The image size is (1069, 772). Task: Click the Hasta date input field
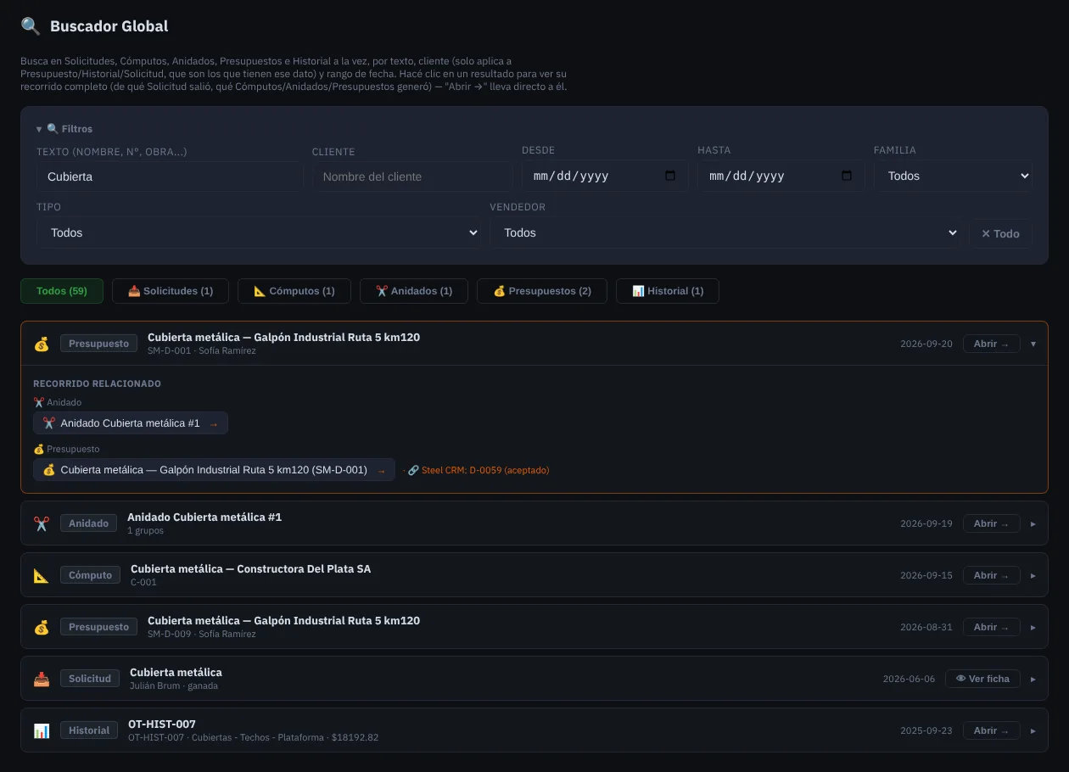click(781, 176)
